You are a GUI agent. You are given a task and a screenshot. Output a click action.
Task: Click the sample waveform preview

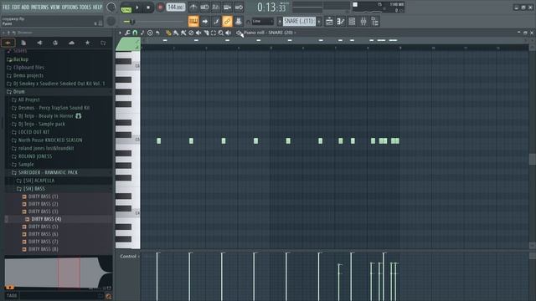58,273
